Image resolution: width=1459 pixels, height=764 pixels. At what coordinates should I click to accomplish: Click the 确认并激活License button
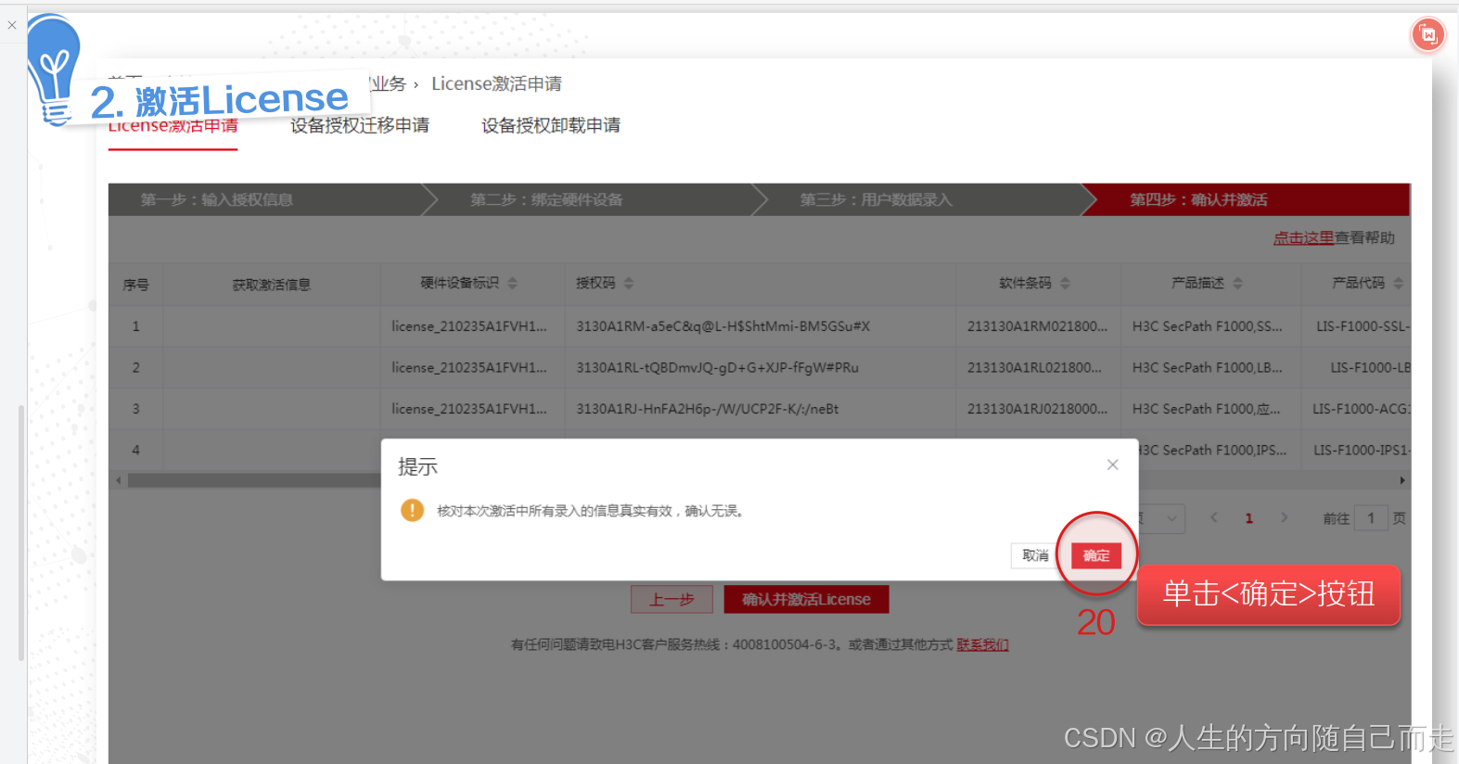point(806,599)
